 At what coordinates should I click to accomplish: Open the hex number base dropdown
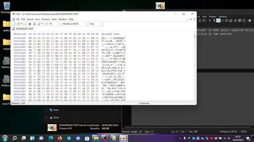tap(102, 24)
